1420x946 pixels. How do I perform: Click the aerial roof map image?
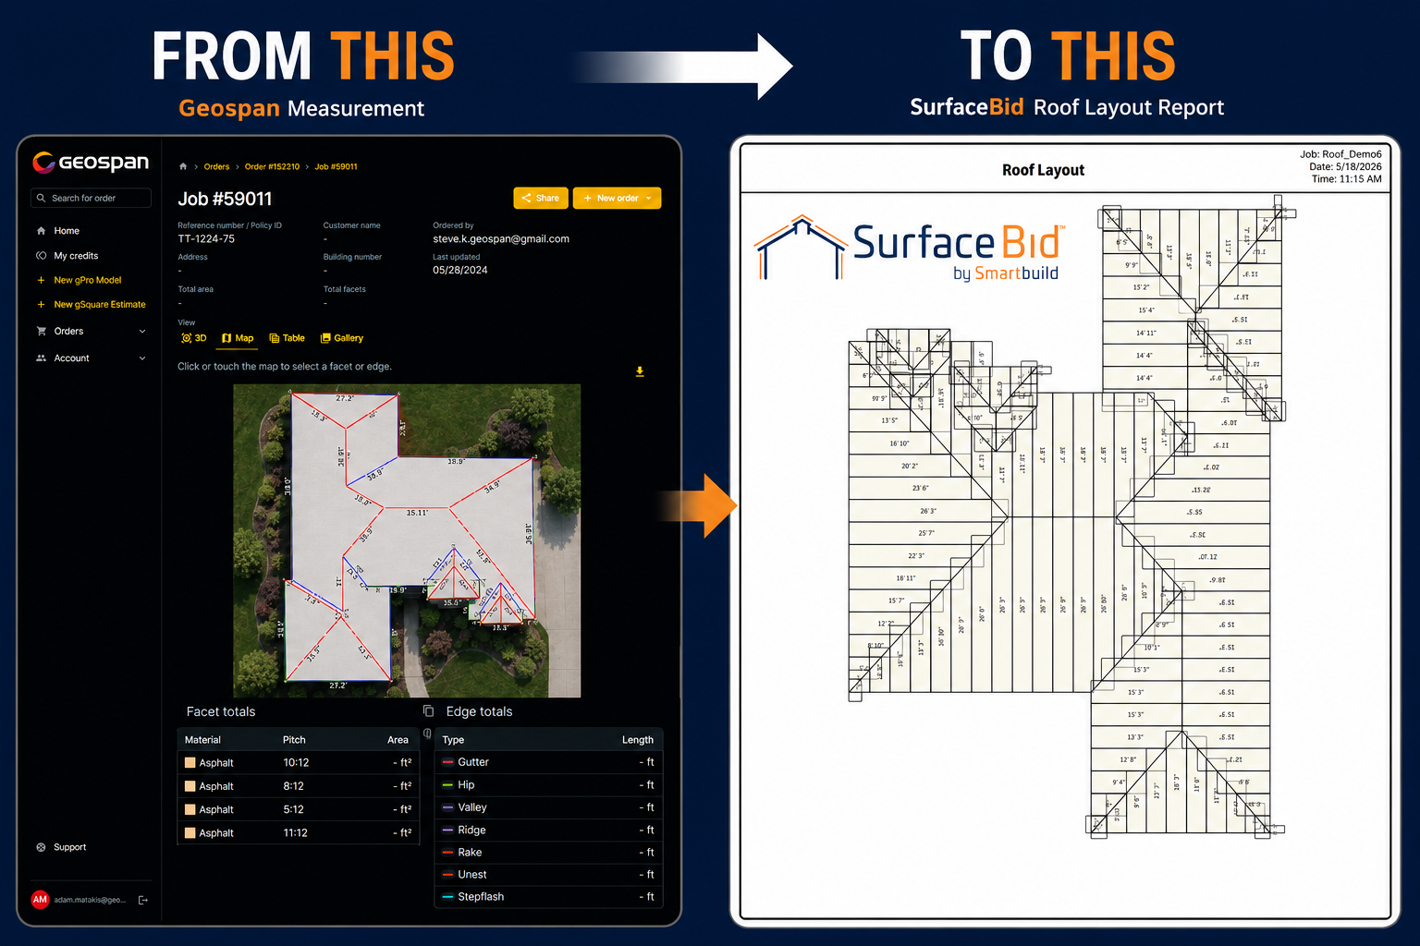[407, 540]
